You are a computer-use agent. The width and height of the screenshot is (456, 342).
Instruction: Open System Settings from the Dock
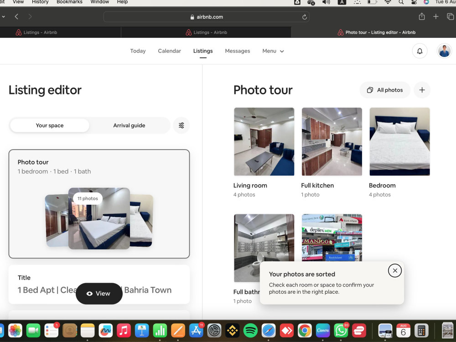click(214, 331)
